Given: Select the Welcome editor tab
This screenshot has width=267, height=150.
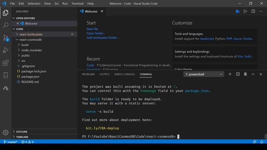Looking at the screenshot, I should 92,11.
